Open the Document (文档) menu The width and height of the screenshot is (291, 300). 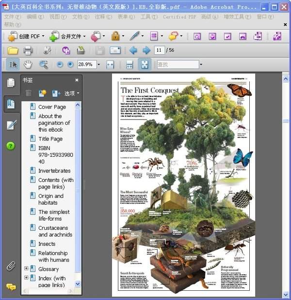[81, 17]
